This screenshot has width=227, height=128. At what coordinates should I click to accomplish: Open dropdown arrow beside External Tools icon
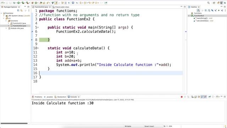(x=29, y=3)
